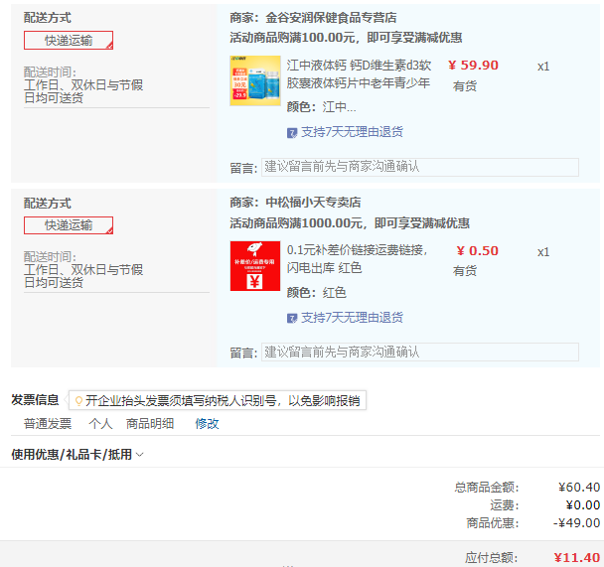Click the red 补差价 product thumbnail
Image resolution: width=604 pixels, height=567 pixels.
[x=255, y=266]
